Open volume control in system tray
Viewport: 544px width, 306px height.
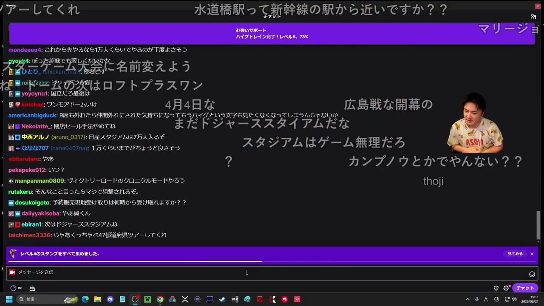[514, 299]
